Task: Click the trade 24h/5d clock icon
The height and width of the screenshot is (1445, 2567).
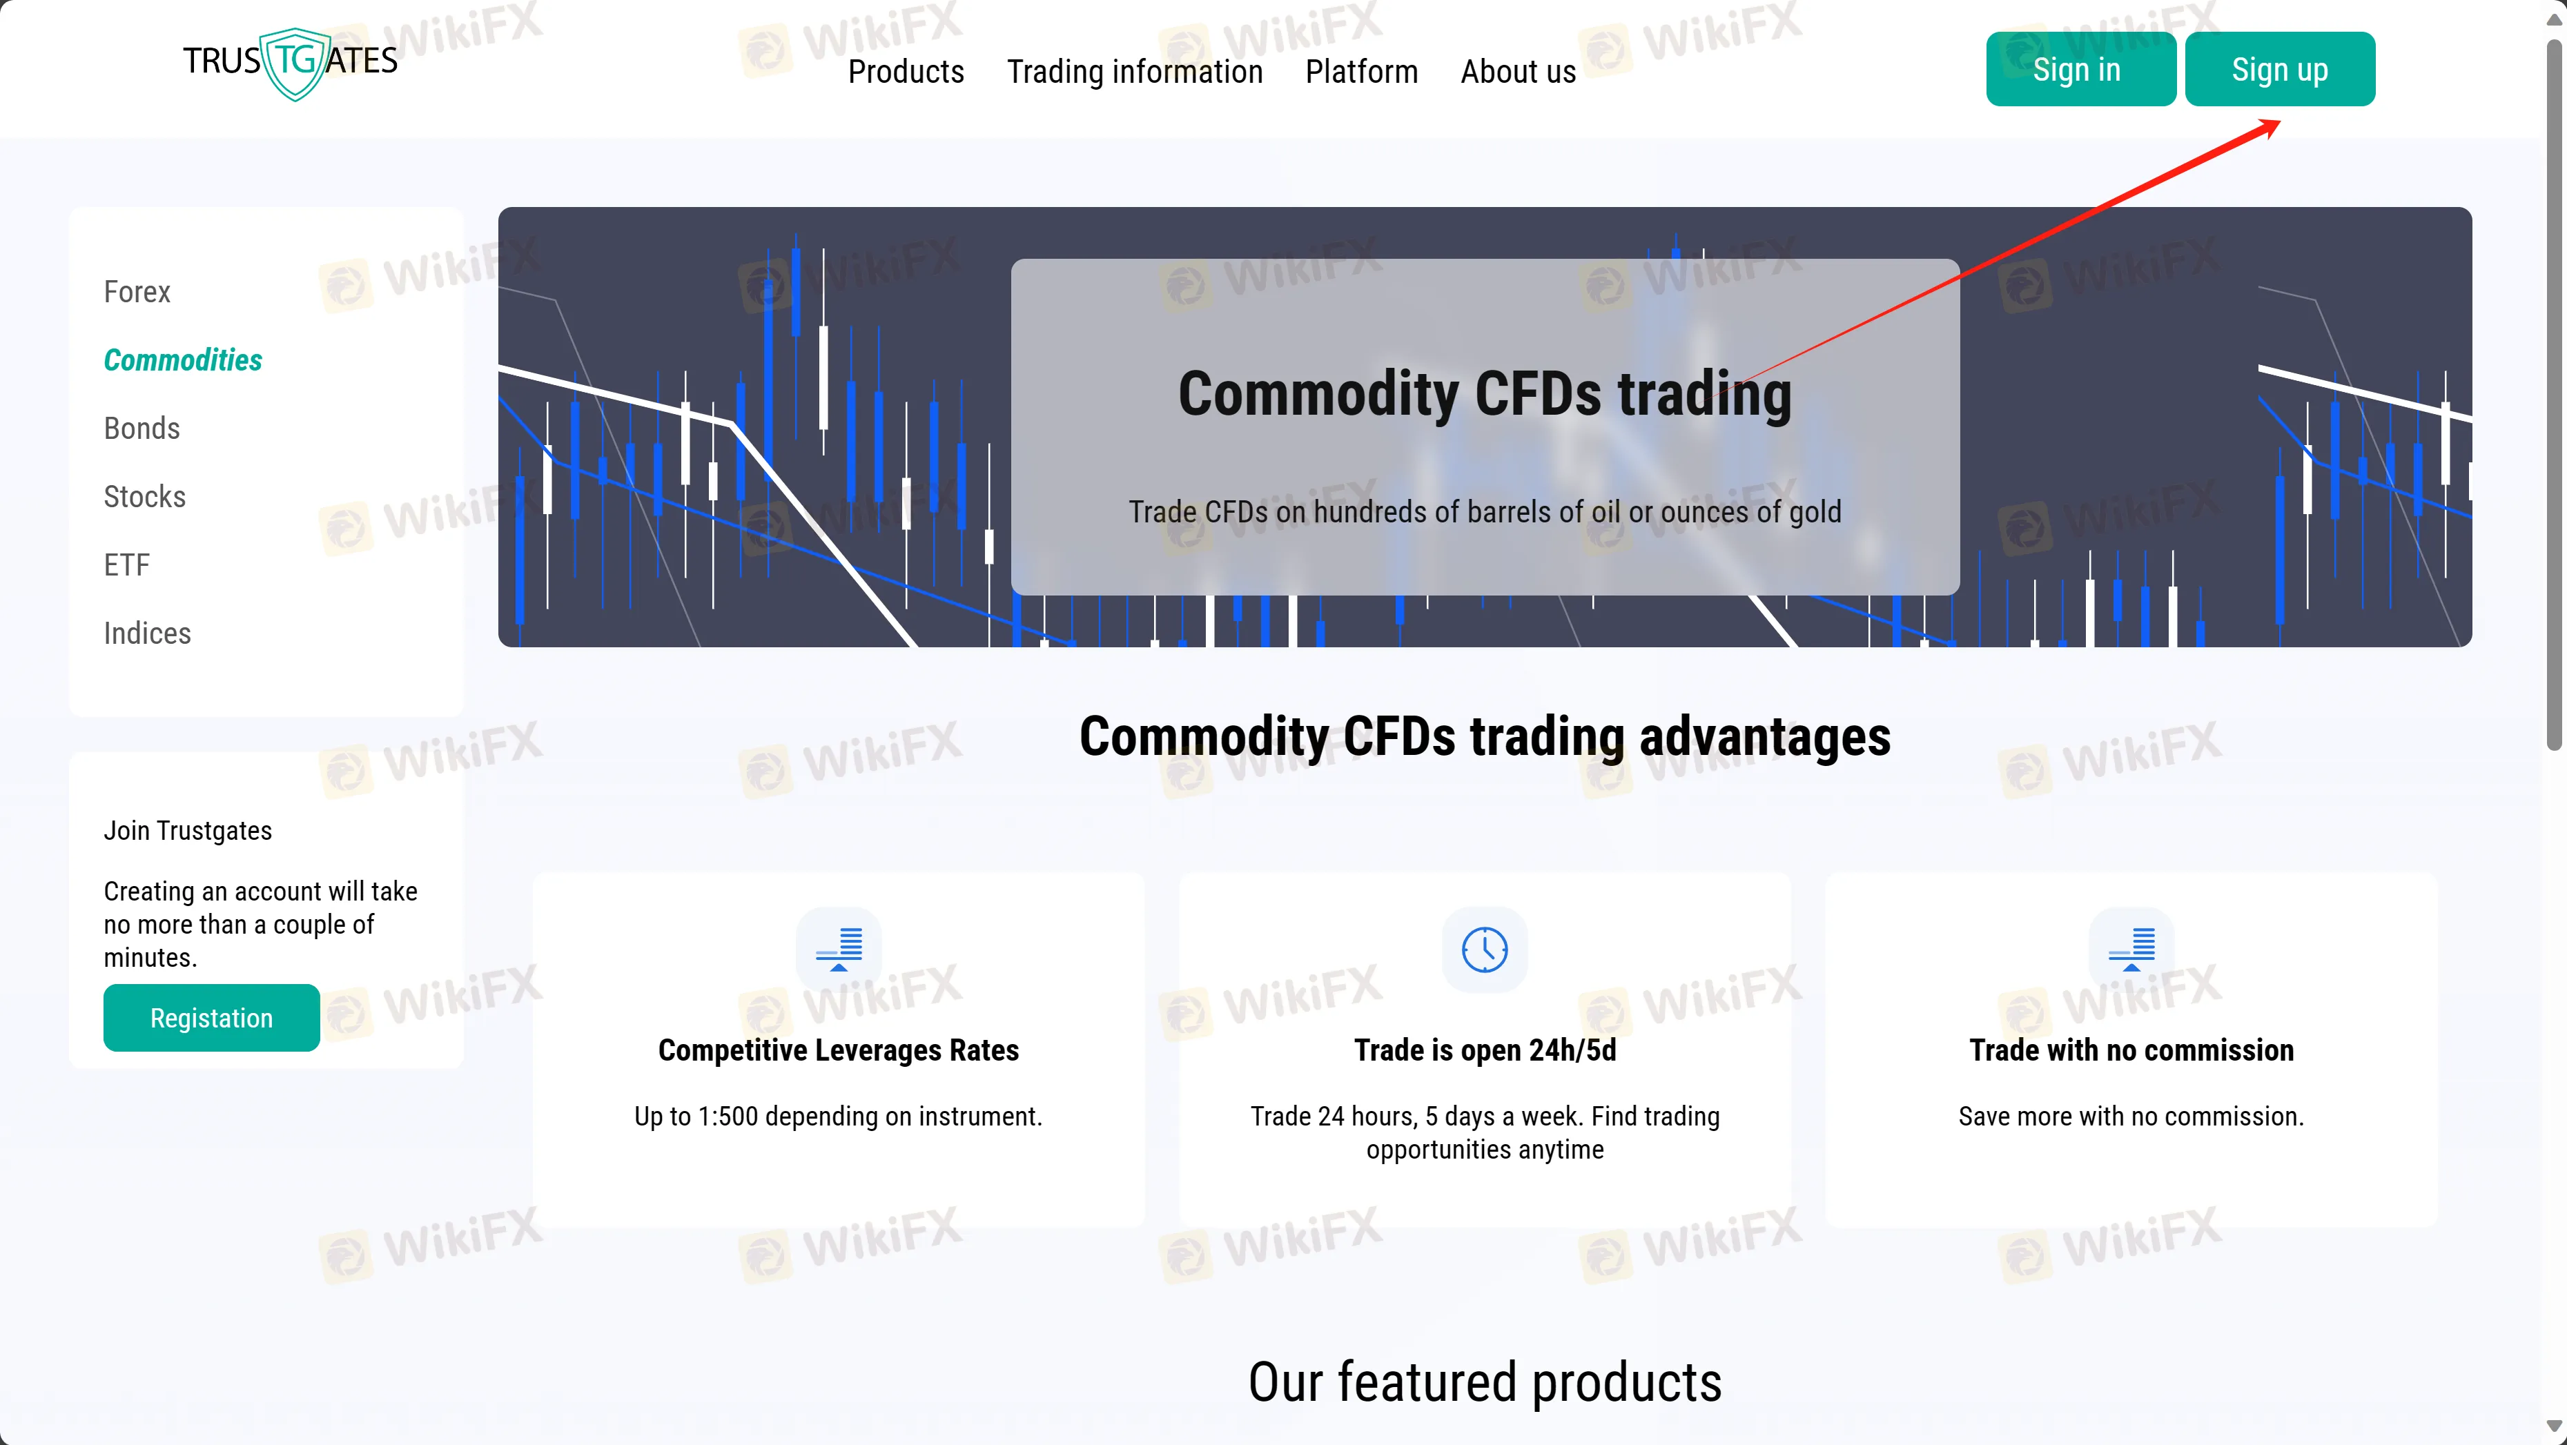Action: tap(1485, 950)
